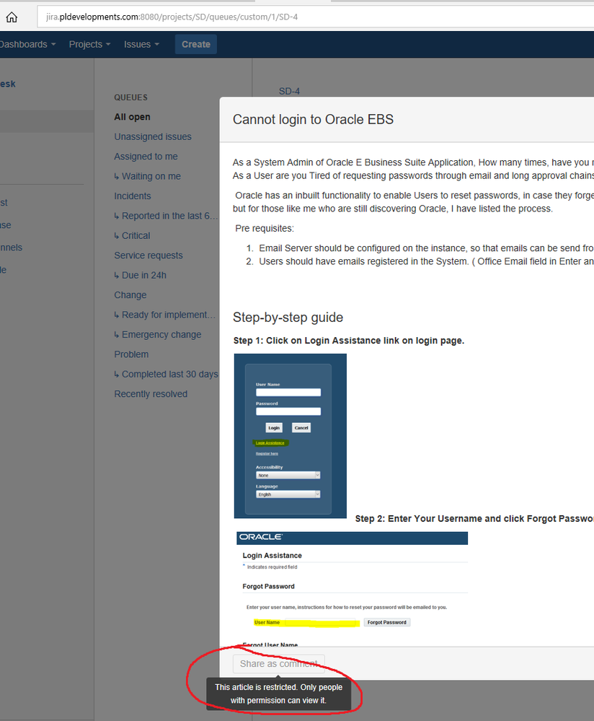The image size is (594, 721).
Task: Open the Waiting on me queue
Action: tap(148, 176)
